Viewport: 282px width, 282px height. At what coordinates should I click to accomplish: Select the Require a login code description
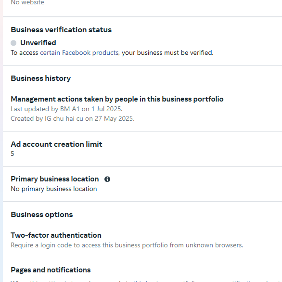click(x=127, y=245)
